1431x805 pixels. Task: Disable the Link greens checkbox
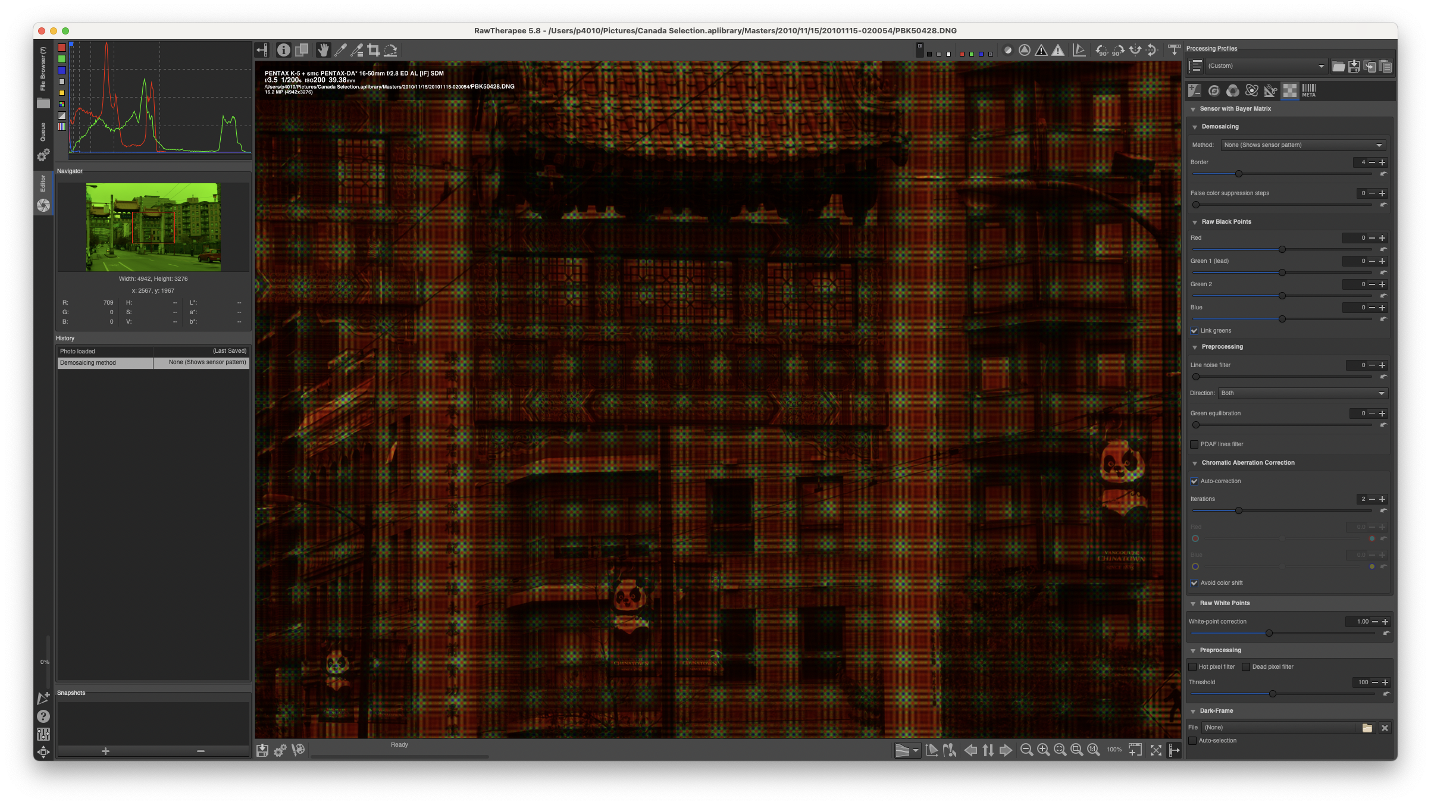point(1194,331)
